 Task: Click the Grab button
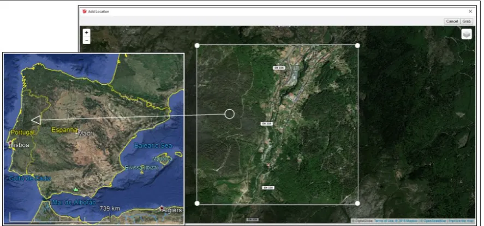click(x=467, y=21)
